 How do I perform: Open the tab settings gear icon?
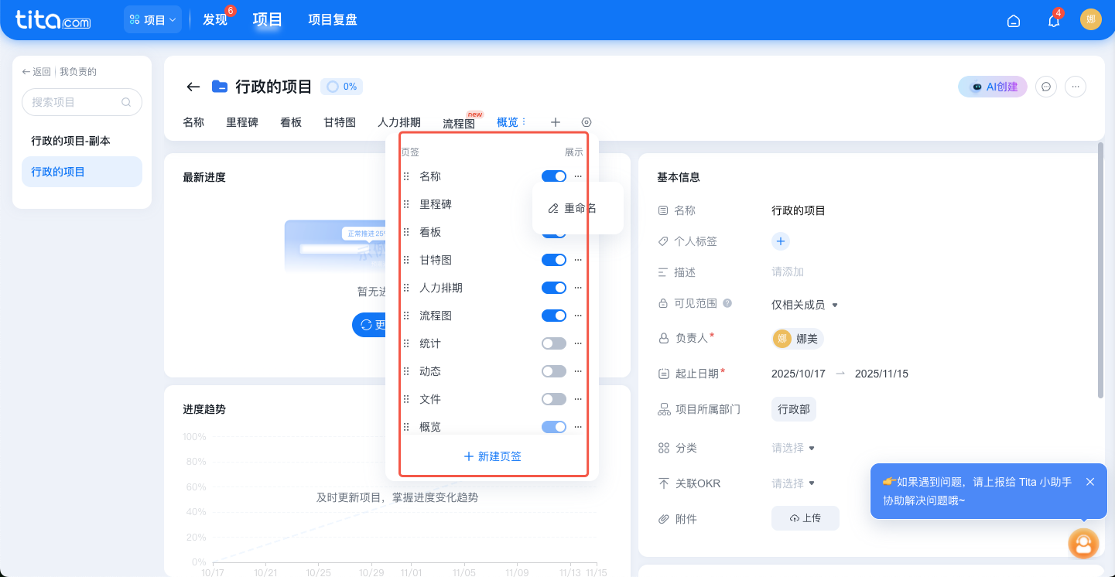[x=586, y=121]
